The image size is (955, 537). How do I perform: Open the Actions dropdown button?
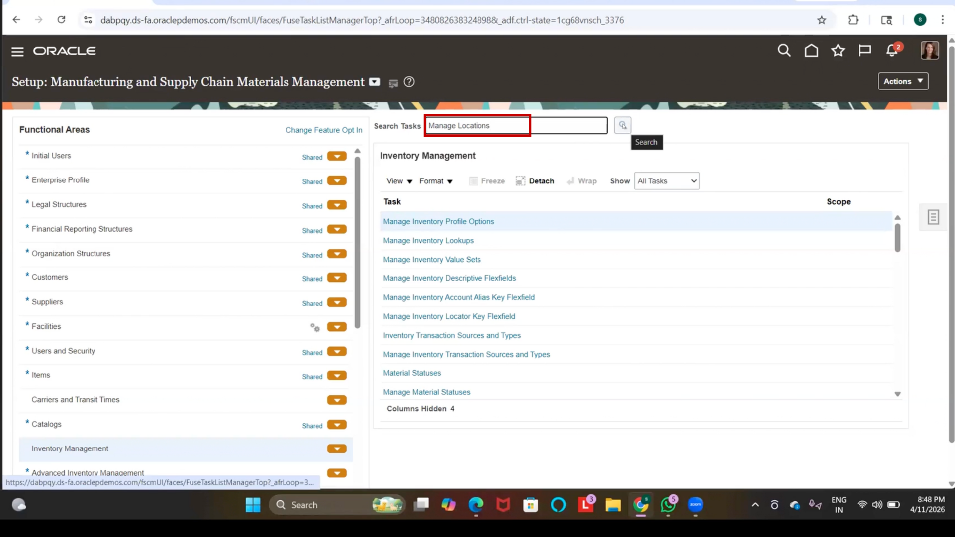coord(903,81)
